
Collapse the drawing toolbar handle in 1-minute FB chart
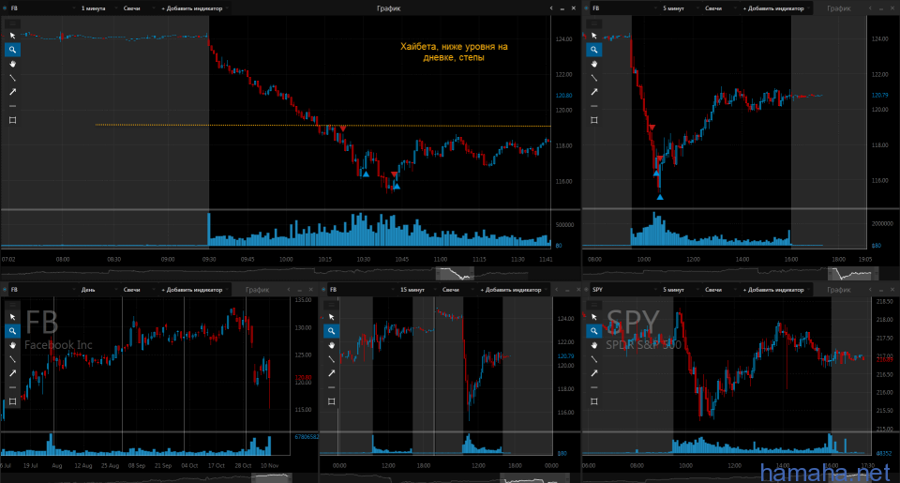click(x=12, y=23)
